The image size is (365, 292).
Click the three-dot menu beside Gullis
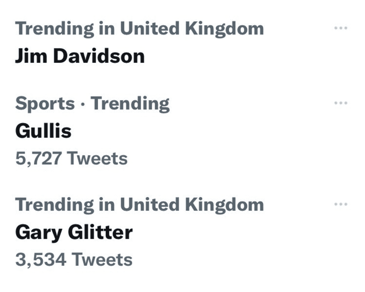(x=341, y=103)
